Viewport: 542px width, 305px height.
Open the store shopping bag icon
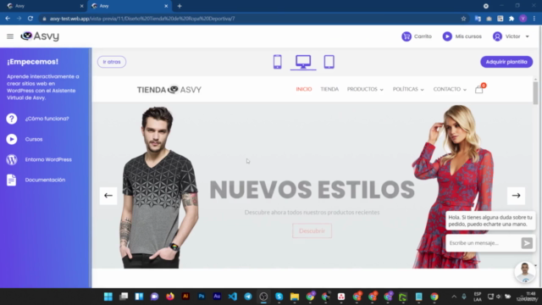click(x=479, y=90)
